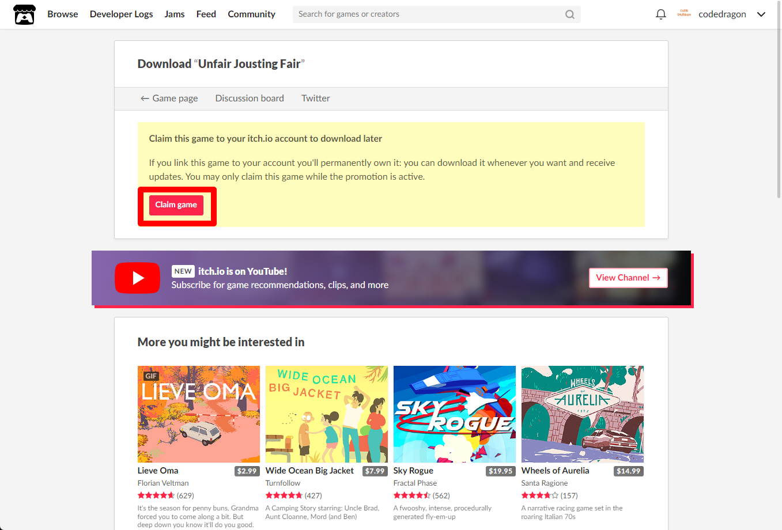Viewport: 782px width, 530px height.
Task: Open creator Santa Ragione's page
Action: (545, 483)
